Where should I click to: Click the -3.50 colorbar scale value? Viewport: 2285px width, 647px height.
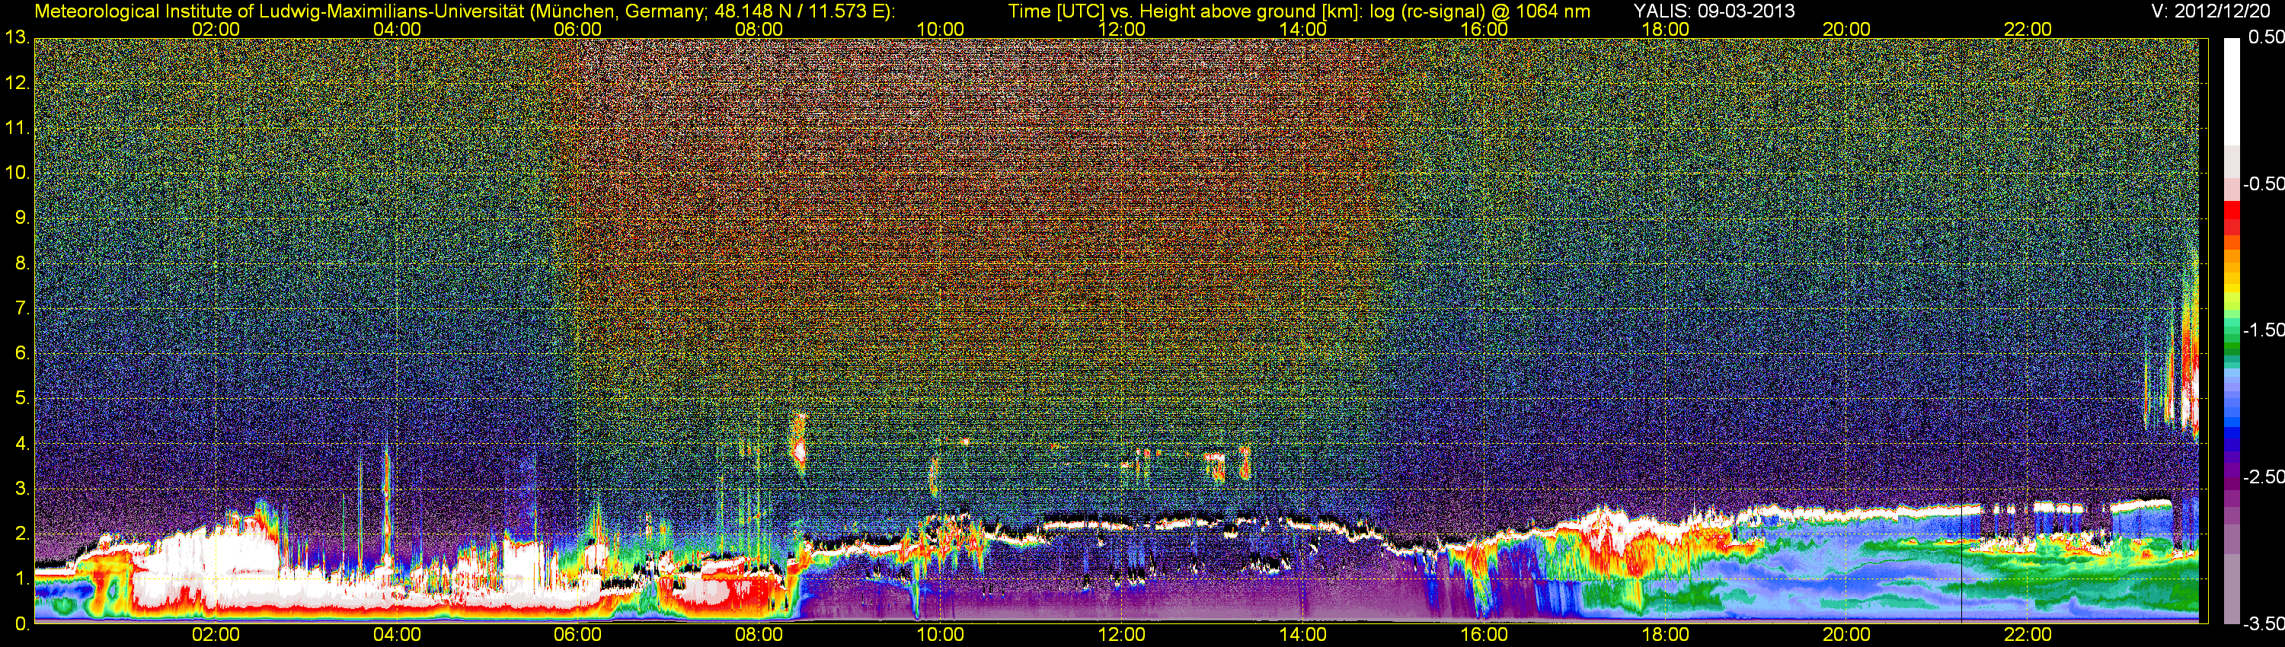(2263, 624)
